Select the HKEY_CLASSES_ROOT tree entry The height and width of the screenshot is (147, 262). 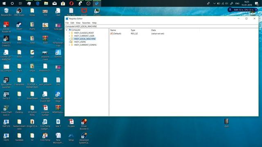tap(84, 33)
